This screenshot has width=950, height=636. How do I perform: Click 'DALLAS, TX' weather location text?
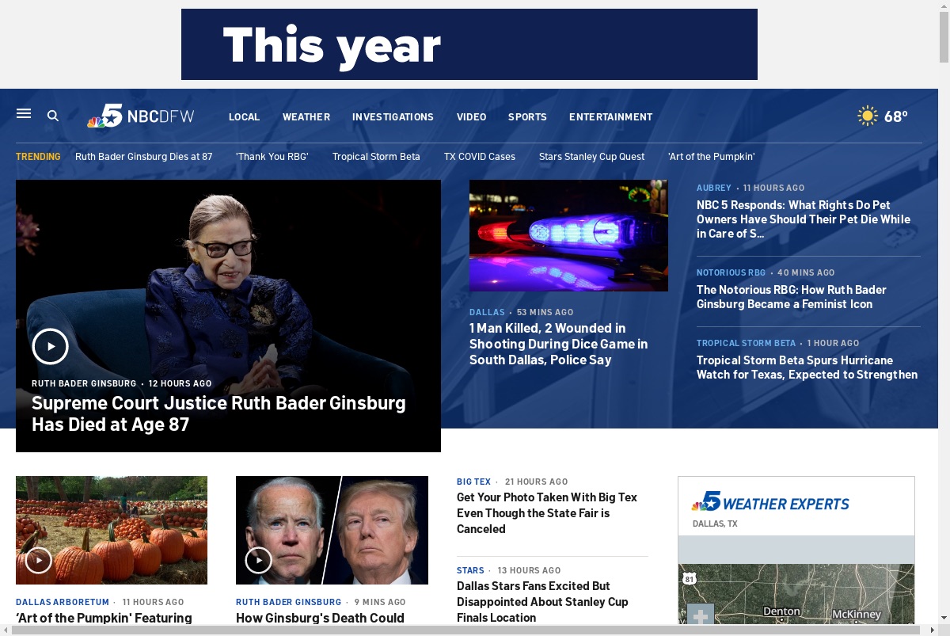pyautogui.click(x=715, y=524)
